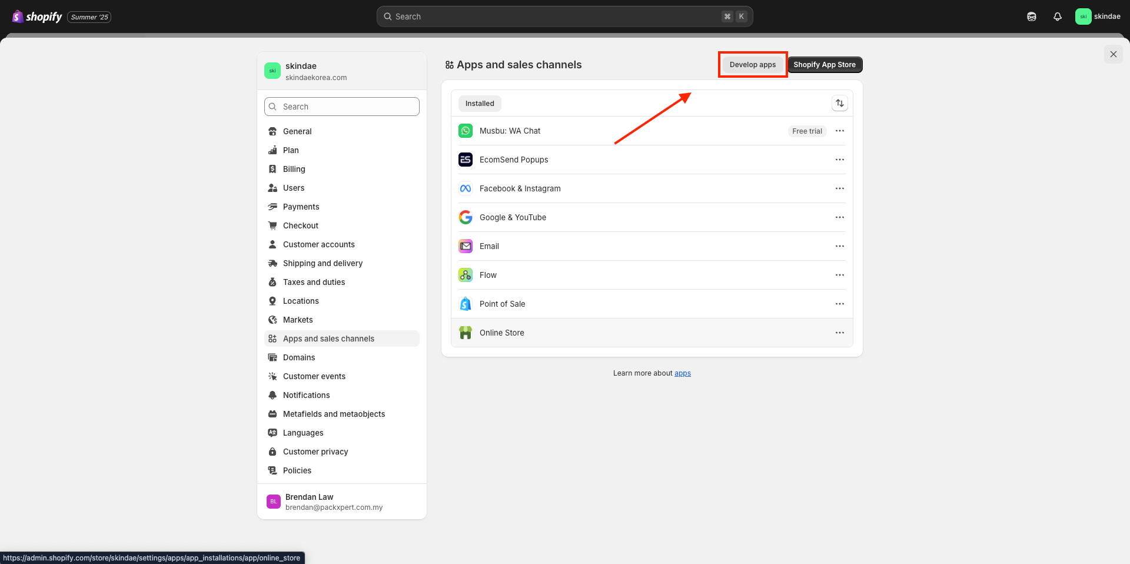Open more actions for Online Store

click(x=840, y=333)
